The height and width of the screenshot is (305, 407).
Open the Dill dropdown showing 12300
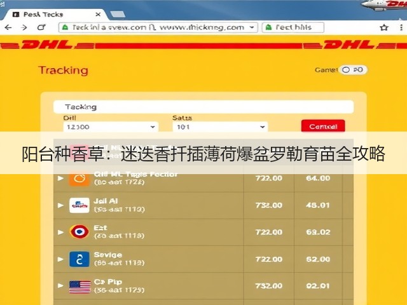111,127
